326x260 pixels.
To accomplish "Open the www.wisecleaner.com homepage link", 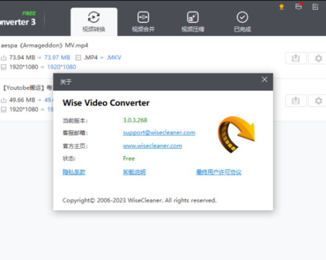I will (x=152, y=145).
